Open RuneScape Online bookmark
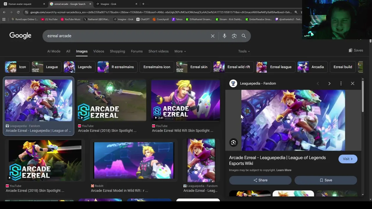372x209 pixels. pyautogui.click(x=25, y=19)
